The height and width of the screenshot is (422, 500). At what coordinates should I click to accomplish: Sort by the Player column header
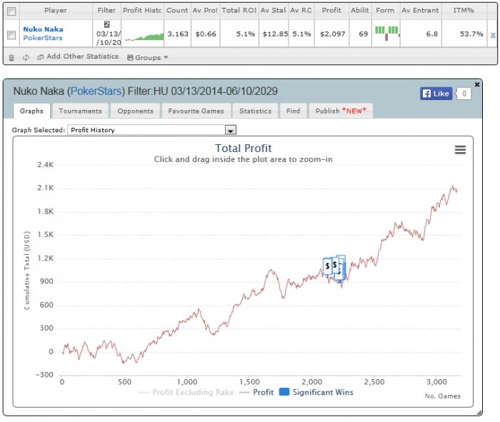tap(56, 11)
